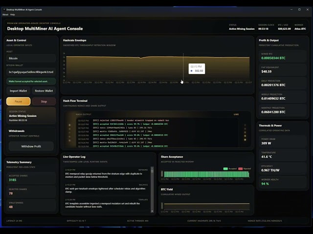
Task: Click the BTC Yield cumulative line chart
Action: 206,206
